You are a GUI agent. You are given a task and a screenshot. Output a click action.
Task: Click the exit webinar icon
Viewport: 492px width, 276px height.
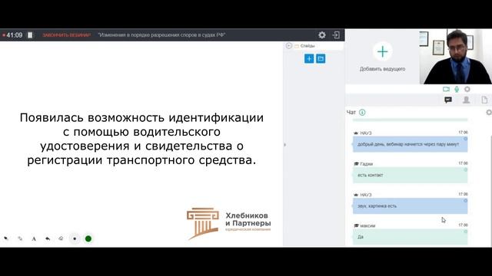click(336, 35)
